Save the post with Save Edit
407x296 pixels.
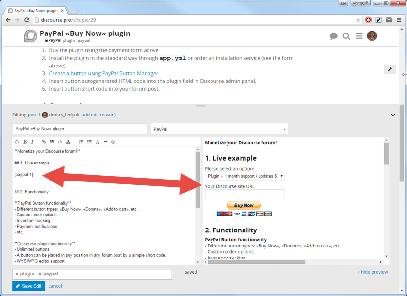(x=29, y=286)
